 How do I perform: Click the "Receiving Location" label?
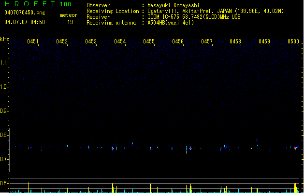pos(113,11)
